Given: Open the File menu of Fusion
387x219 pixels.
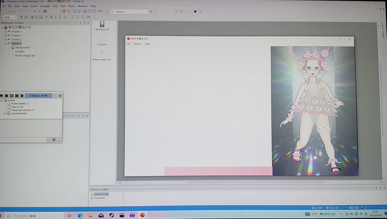Looking at the screenshot, I should 10,6.
